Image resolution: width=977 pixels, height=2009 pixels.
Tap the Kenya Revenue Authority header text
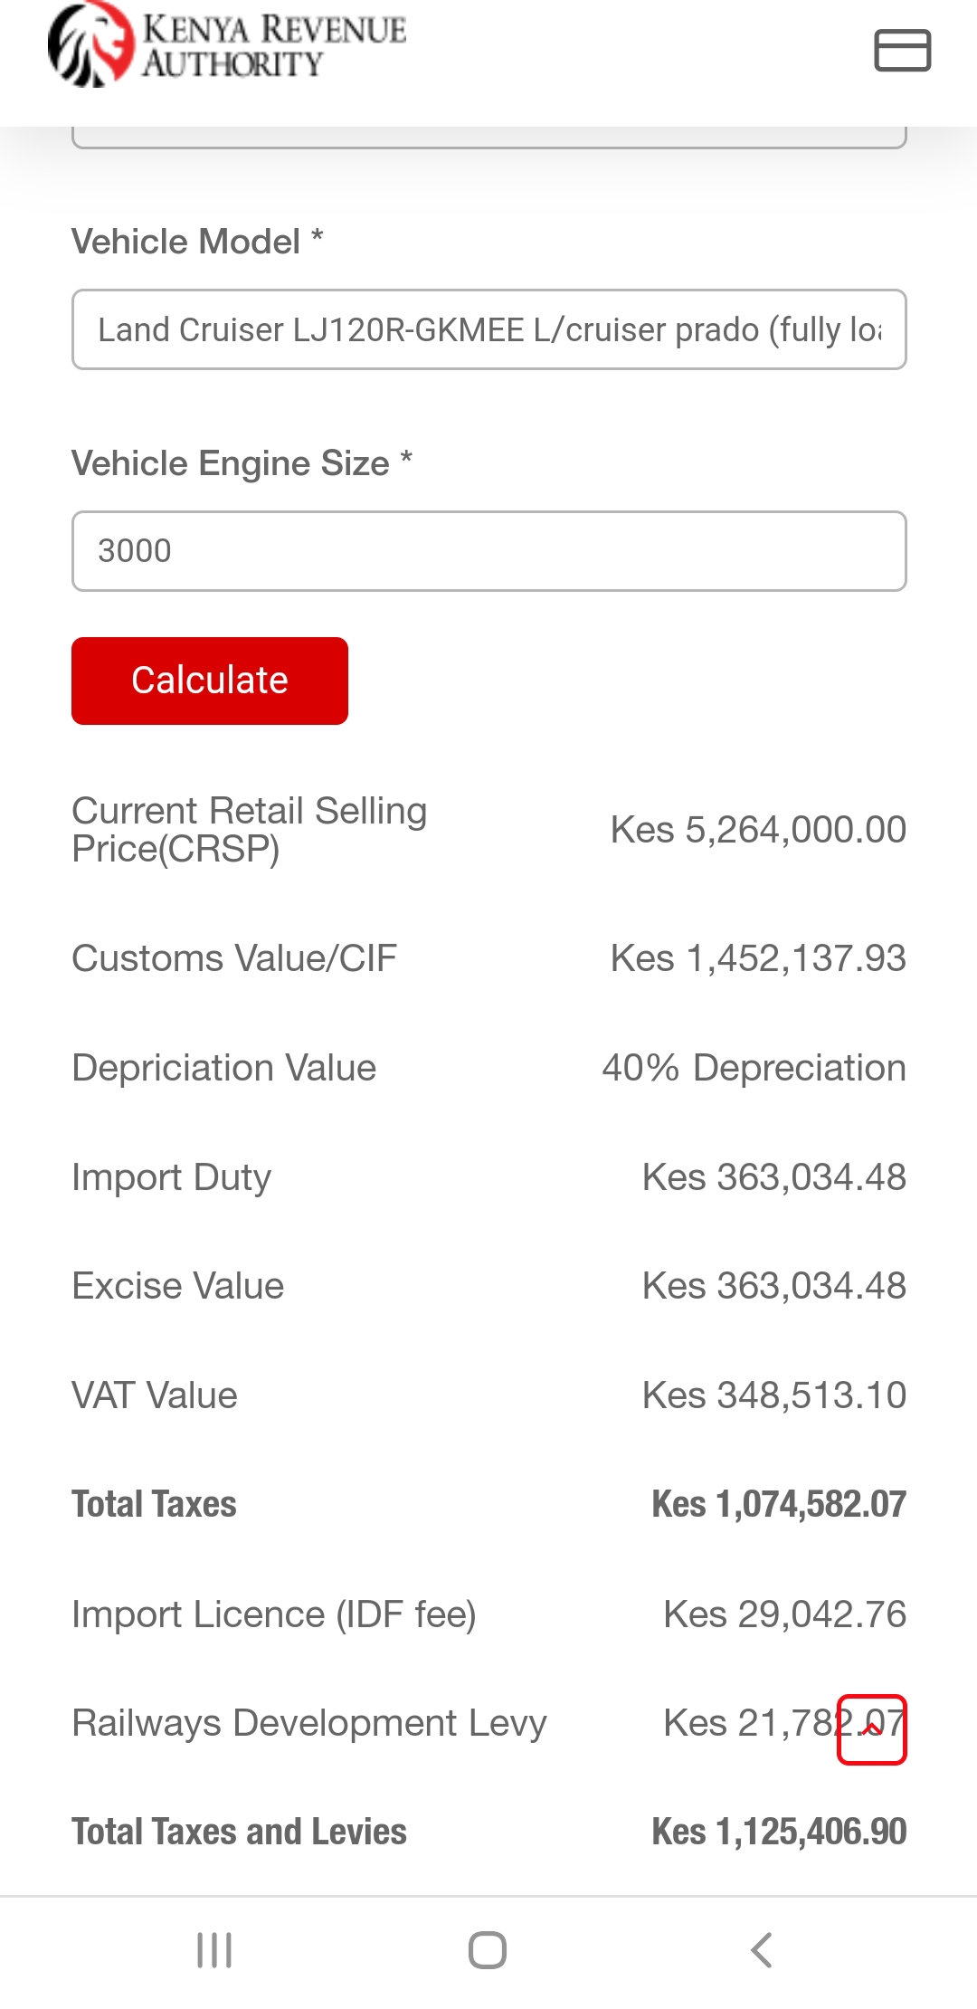(274, 45)
